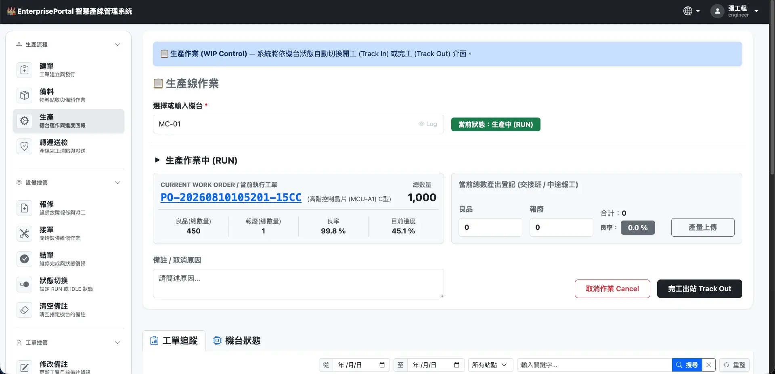This screenshot has width=775, height=374.
Task: Click 工單控管 section document icon
Action: pyautogui.click(x=19, y=342)
